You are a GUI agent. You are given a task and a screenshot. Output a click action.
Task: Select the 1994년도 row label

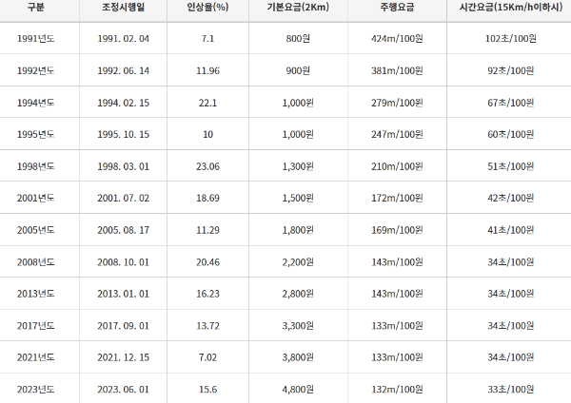click(x=36, y=103)
